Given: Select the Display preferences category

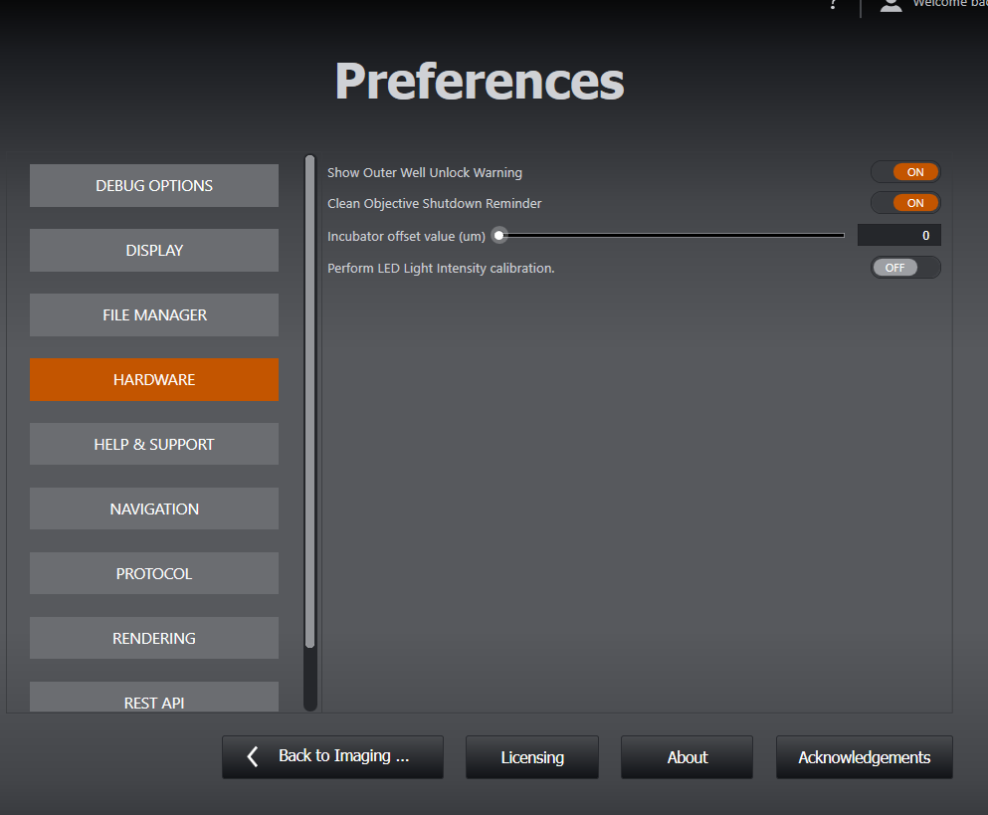Looking at the screenshot, I should 154,251.
